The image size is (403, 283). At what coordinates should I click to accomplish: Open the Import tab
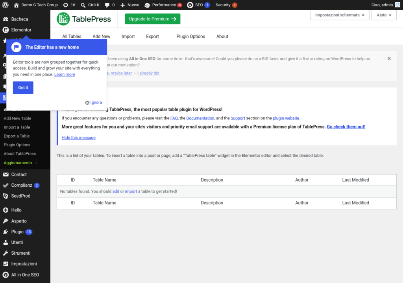(128, 37)
